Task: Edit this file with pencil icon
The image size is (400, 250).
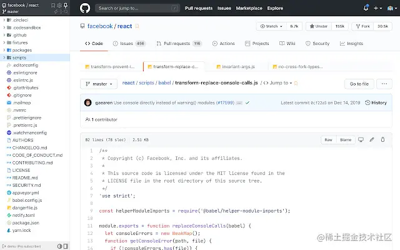Action: [372, 139]
